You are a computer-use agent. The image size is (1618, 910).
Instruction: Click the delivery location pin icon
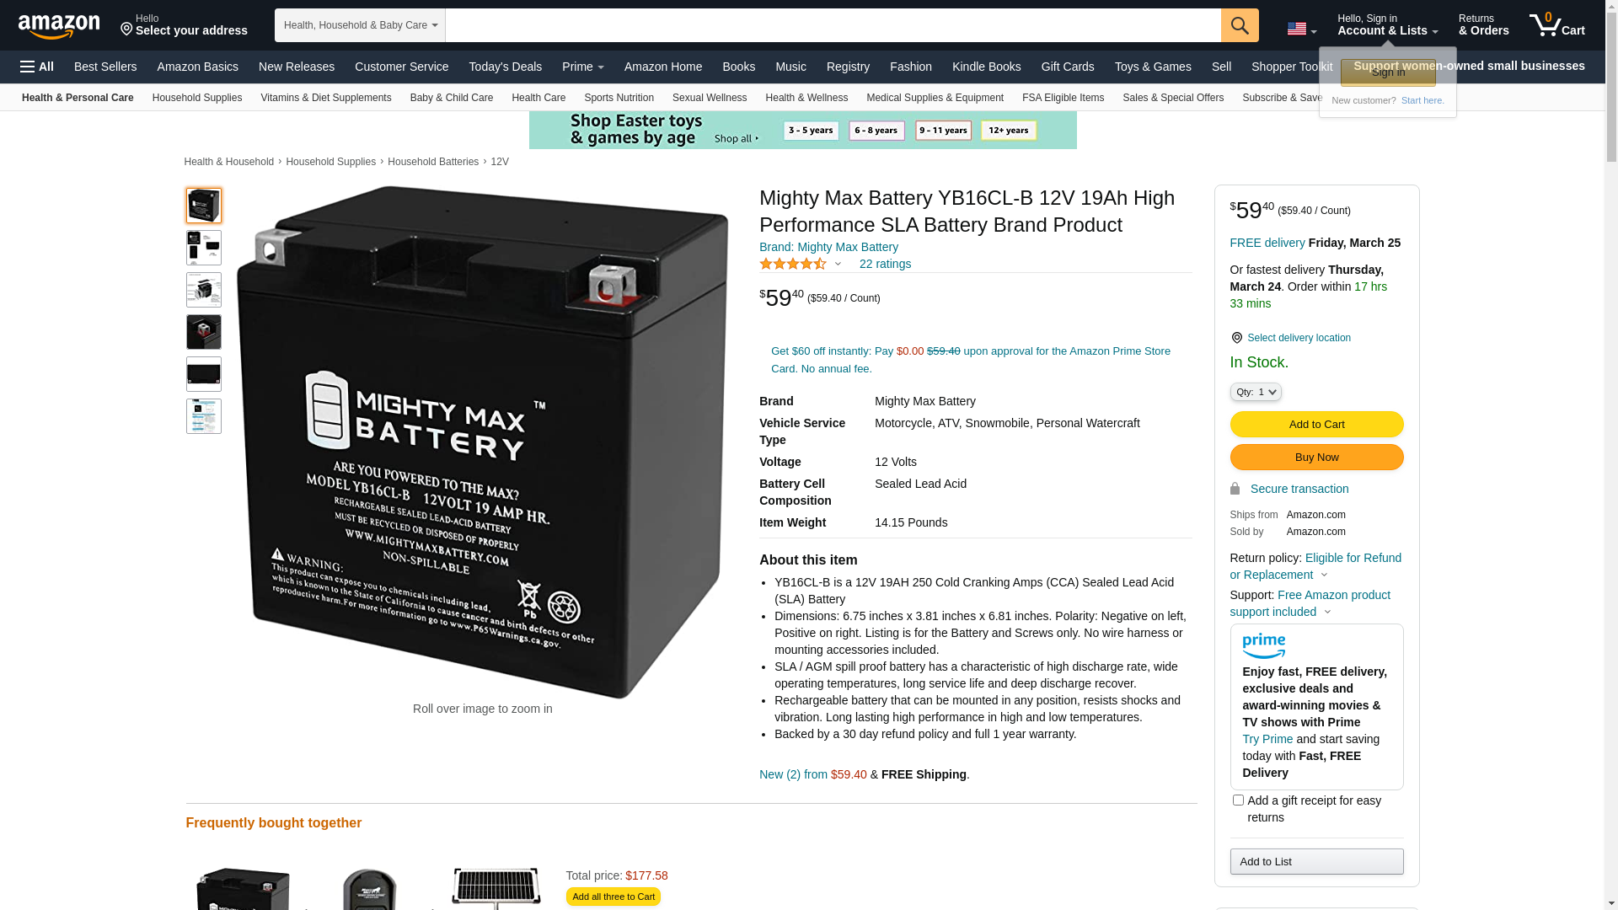[1236, 338]
